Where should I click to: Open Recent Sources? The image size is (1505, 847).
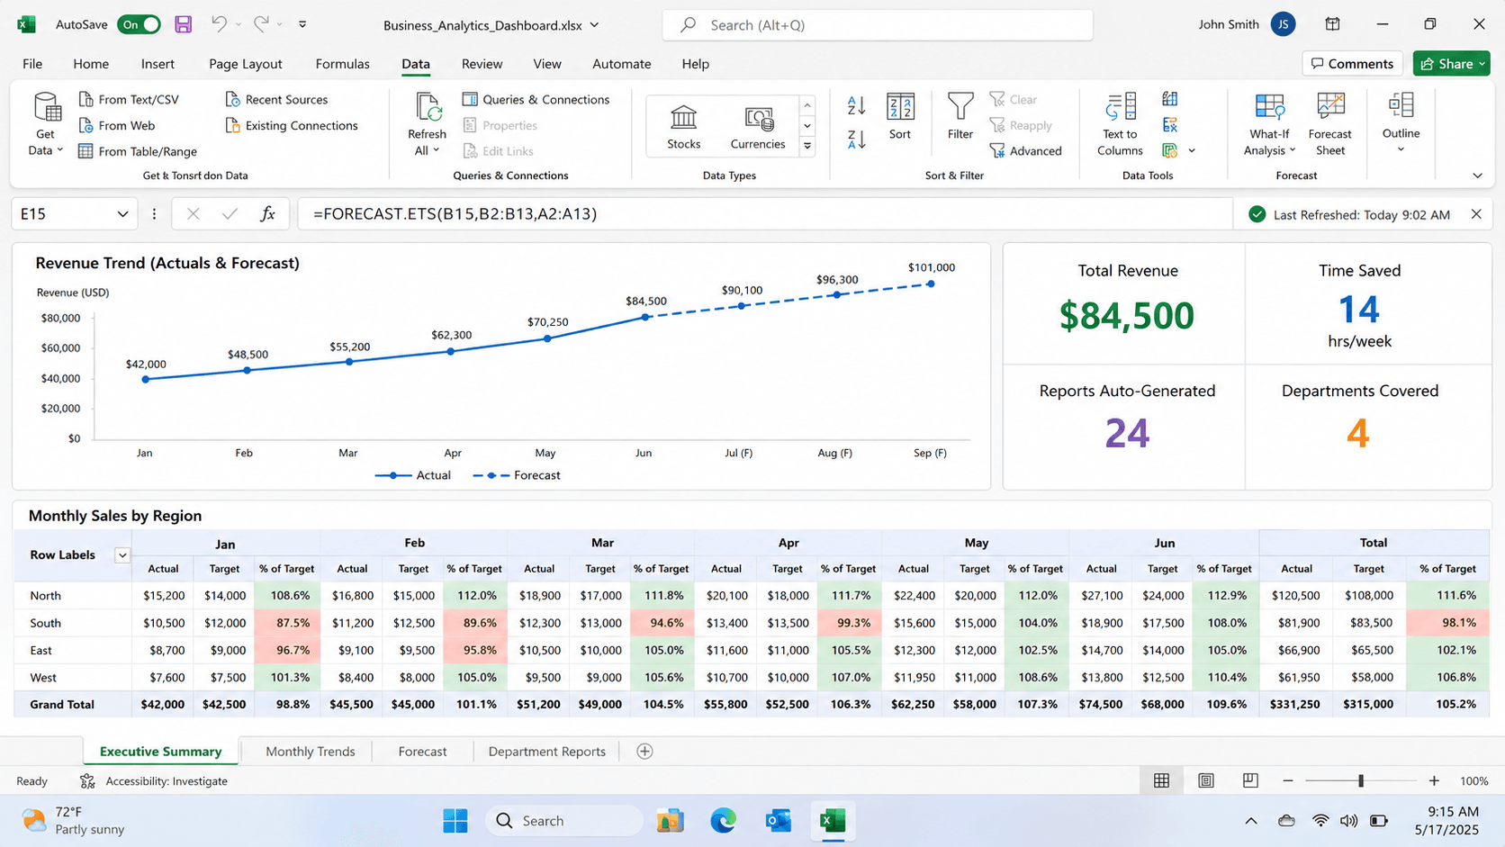(276, 99)
